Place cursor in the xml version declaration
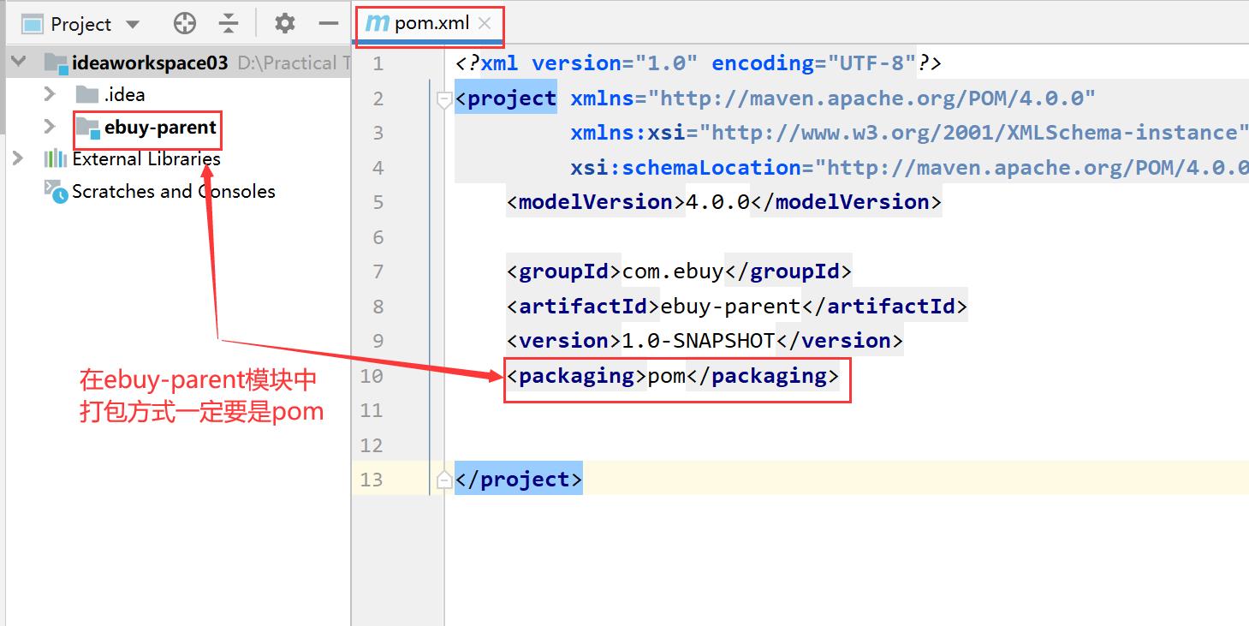Viewport: 1249px width, 626px height. [x=699, y=63]
